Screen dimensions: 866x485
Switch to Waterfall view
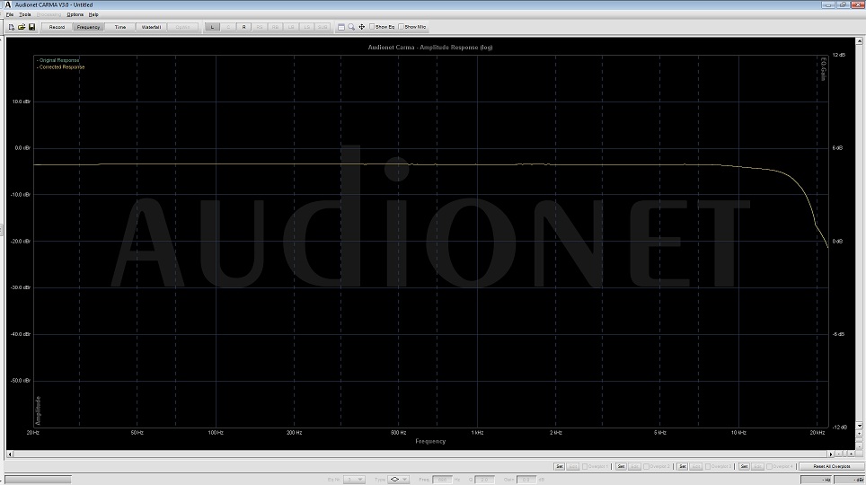[151, 27]
